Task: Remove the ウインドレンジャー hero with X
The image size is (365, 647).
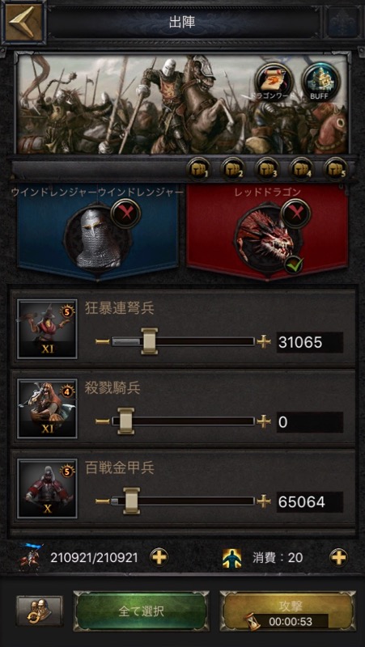Action: [126, 214]
